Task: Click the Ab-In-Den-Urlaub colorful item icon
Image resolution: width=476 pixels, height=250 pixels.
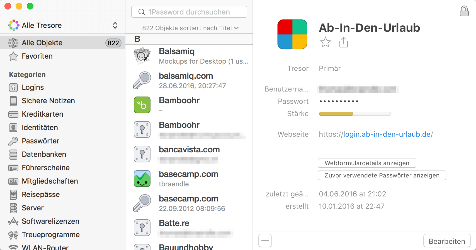Action: coord(292,34)
